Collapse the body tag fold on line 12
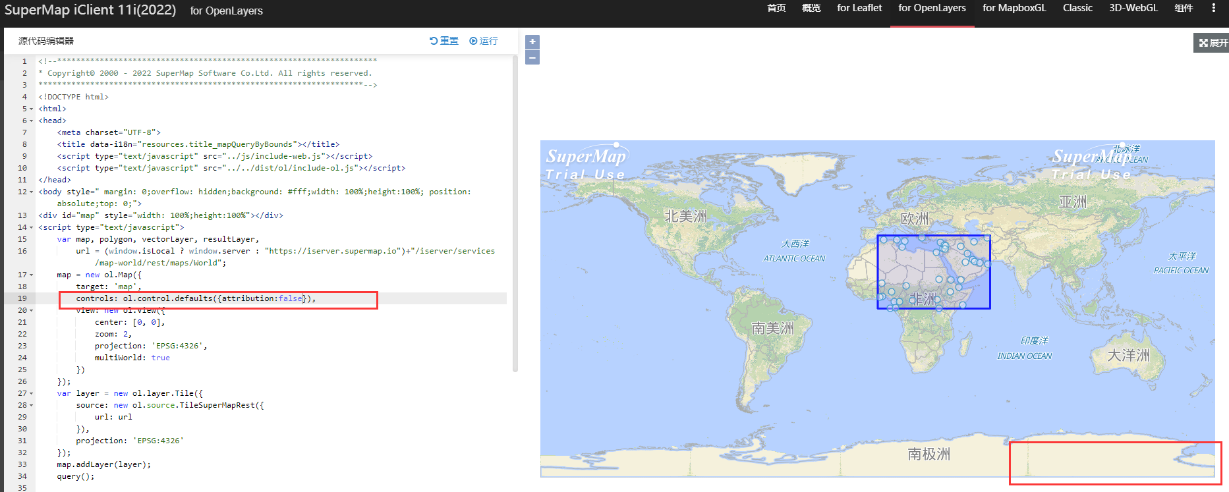The width and height of the screenshot is (1229, 492). click(31, 192)
